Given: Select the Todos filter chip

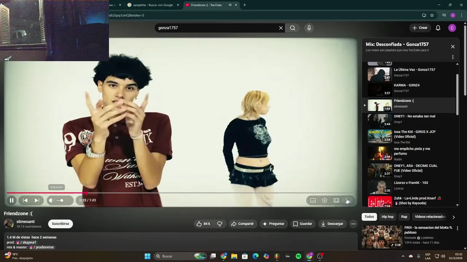Looking at the screenshot, I should [x=369, y=217].
